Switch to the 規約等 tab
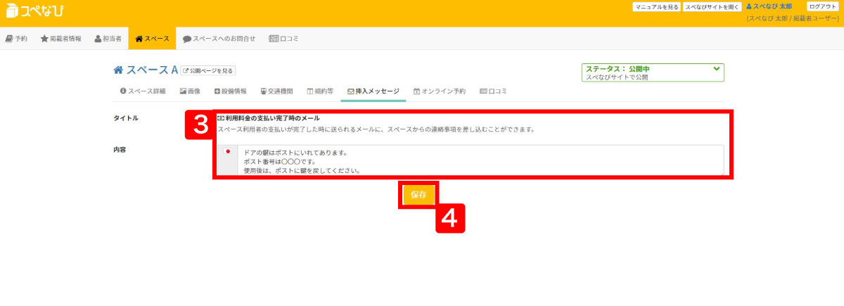The height and width of the screenshot is (306, 844). click(320, 91)
